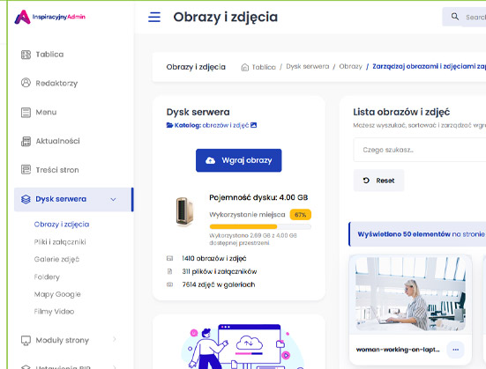Click the search magnifier icon
Screen dimensions: 486x369
455,17
